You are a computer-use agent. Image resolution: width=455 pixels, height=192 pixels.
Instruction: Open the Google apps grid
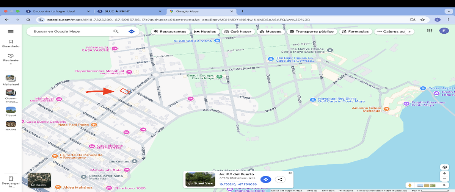pos(430,31)
